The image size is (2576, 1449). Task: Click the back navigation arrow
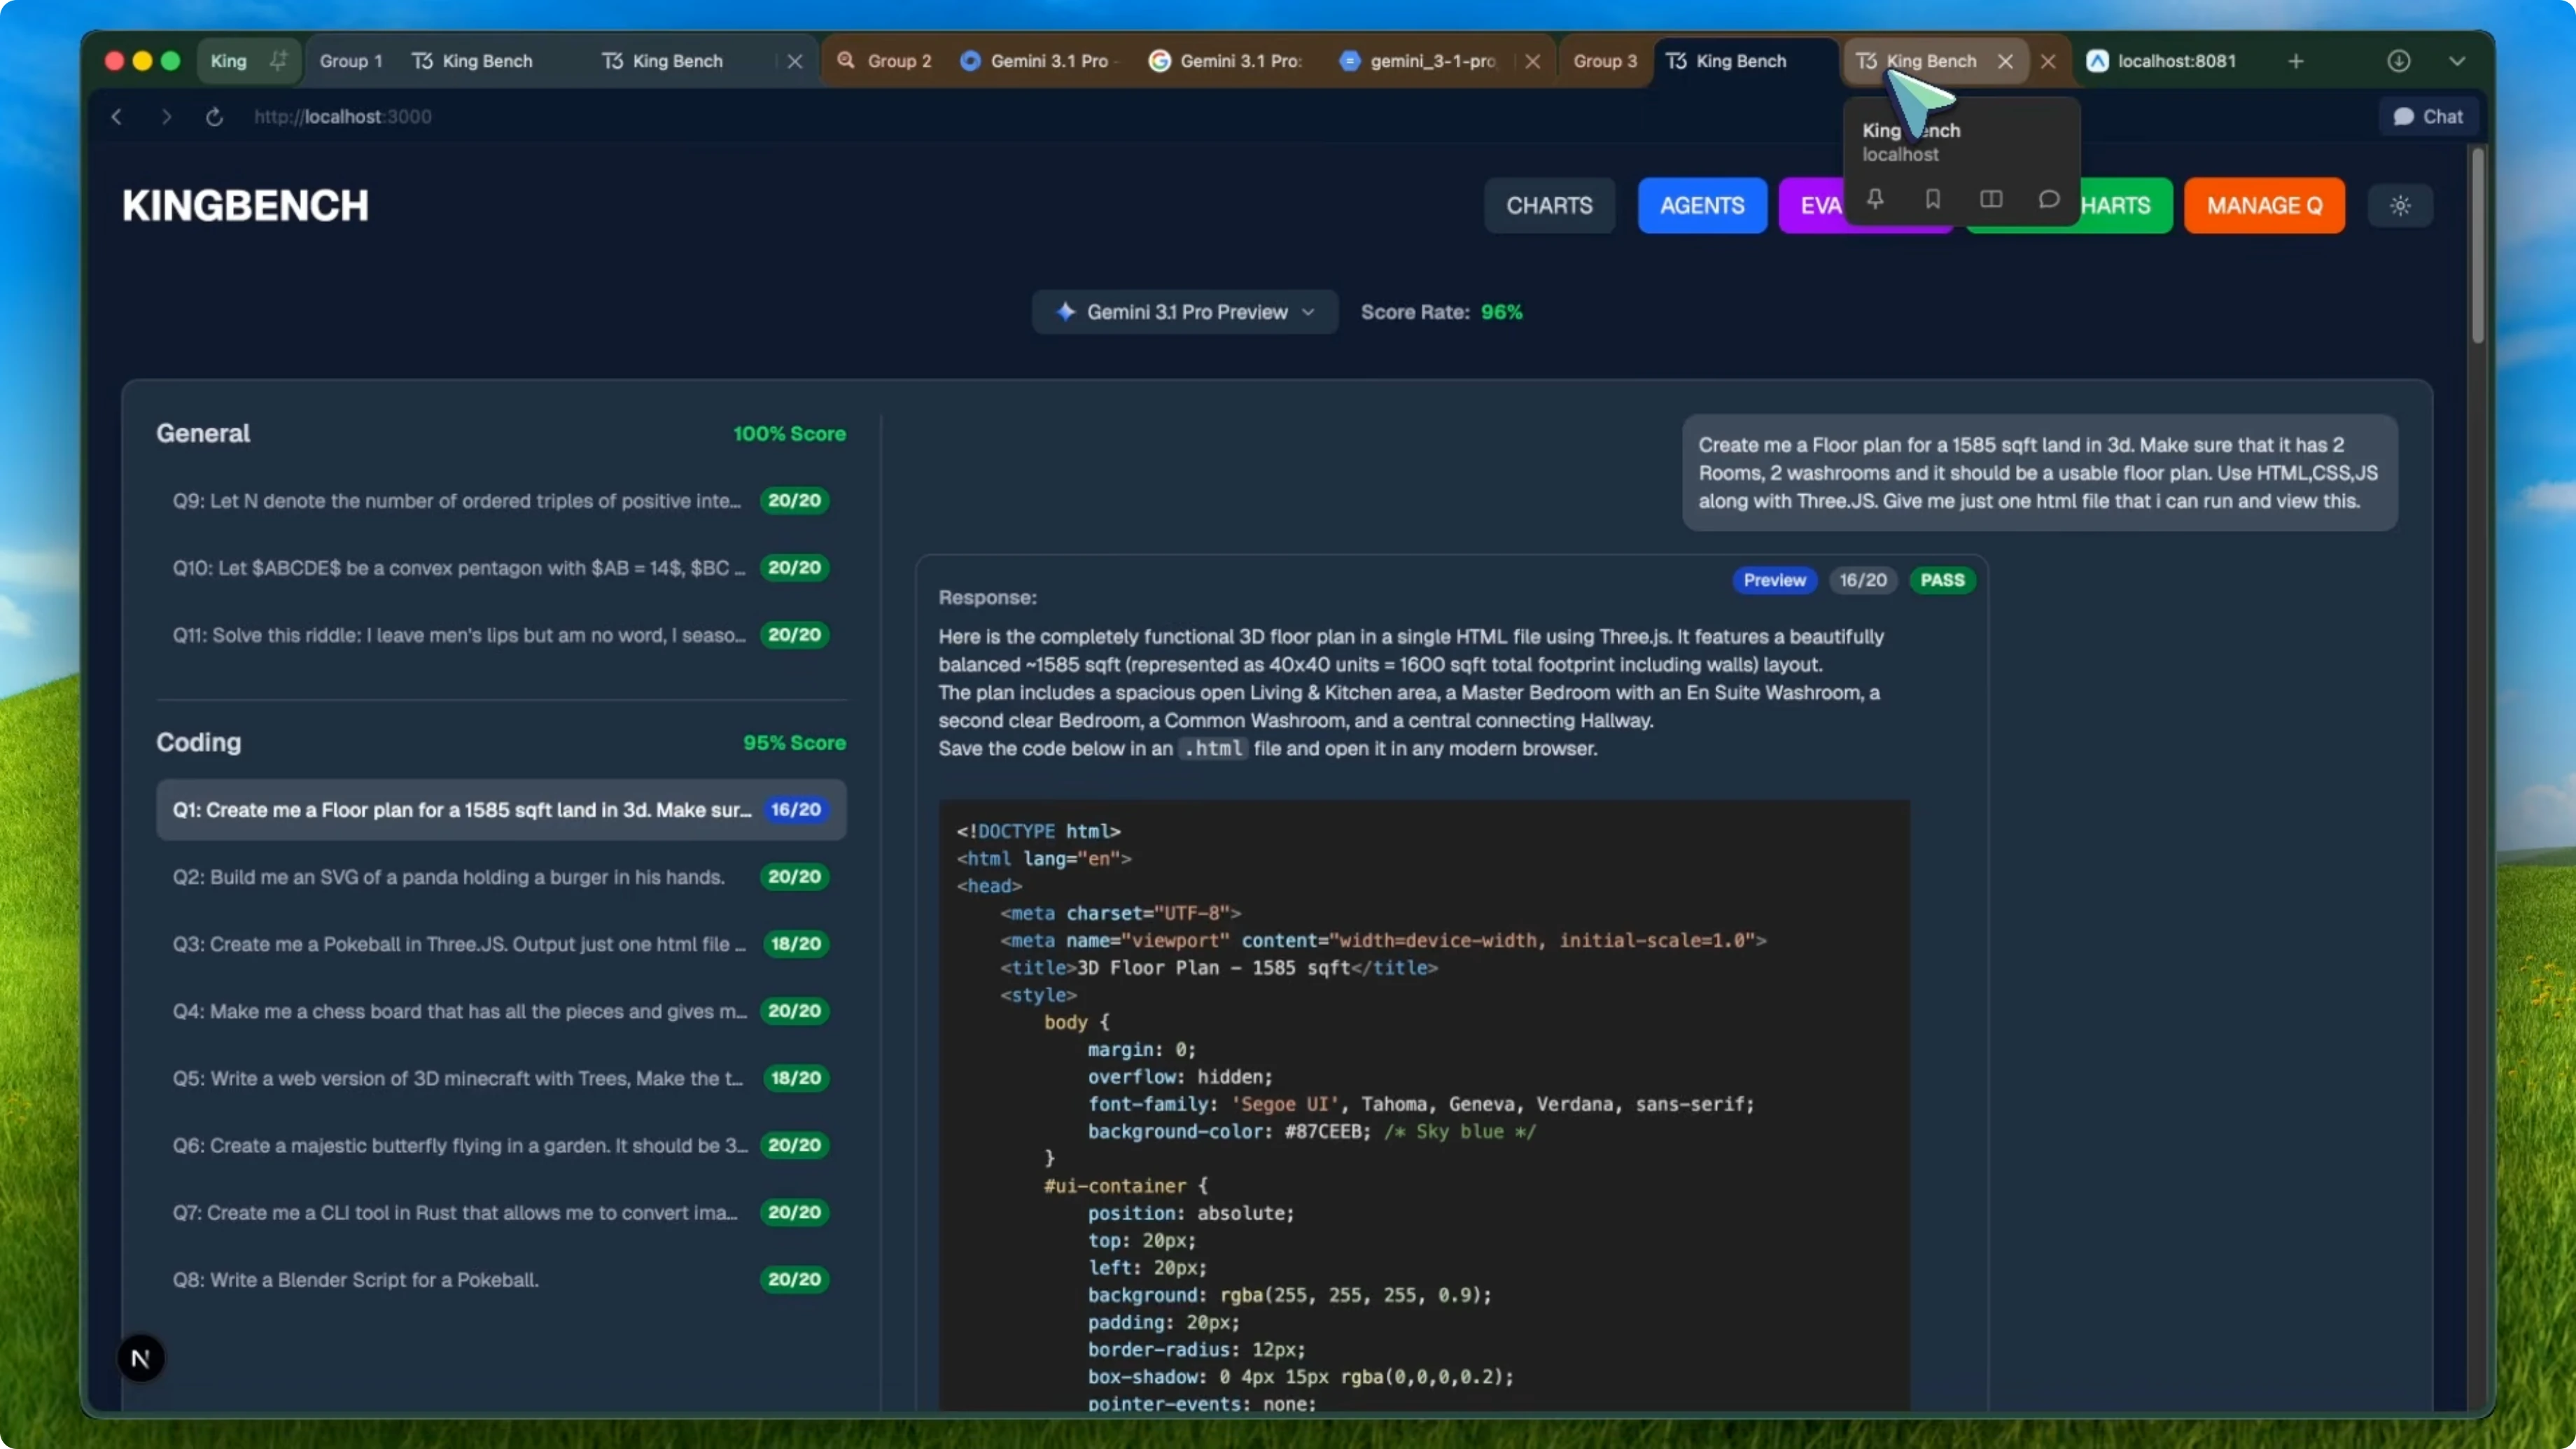tap(116, 117)
